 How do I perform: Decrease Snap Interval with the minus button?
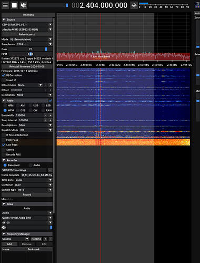(45, 120)
